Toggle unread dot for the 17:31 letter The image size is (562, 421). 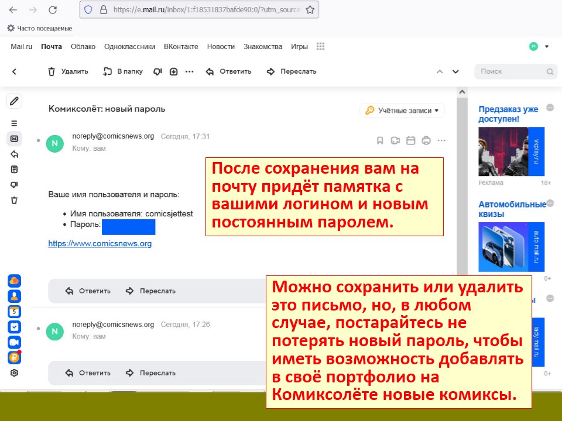click(x=39, y=140)
